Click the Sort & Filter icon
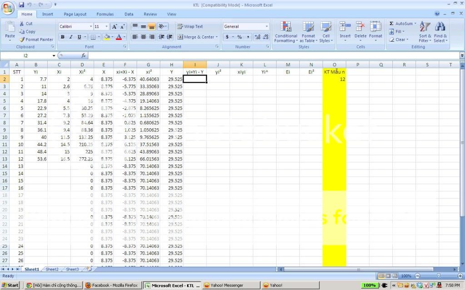The height and width of the screenshot is (290, 465). click(x=425, y=32)
